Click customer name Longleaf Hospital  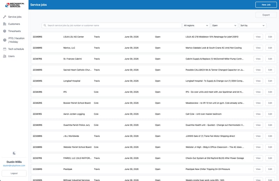pyautogui.click(x=72, y=81)
